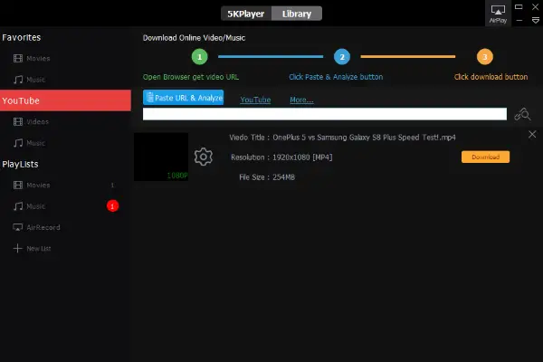
Task: Click the note icon next to Favorites Music
Action: pyautogui.click(x=18, y=80)
